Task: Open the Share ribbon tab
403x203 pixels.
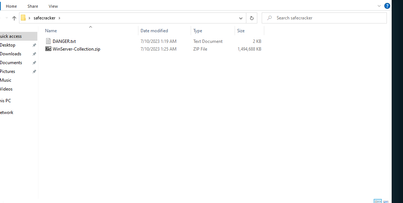Action: pyautogui.click(x=33, y=6)
